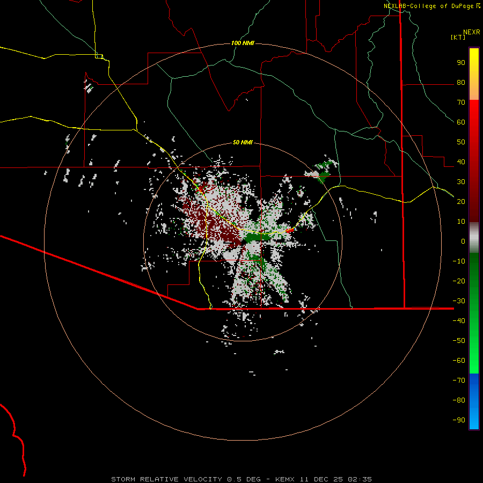Click the 90 value on velocity scale

tap(461, 63)
